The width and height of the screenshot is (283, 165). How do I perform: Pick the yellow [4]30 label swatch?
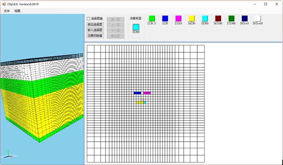pos(192,18)
